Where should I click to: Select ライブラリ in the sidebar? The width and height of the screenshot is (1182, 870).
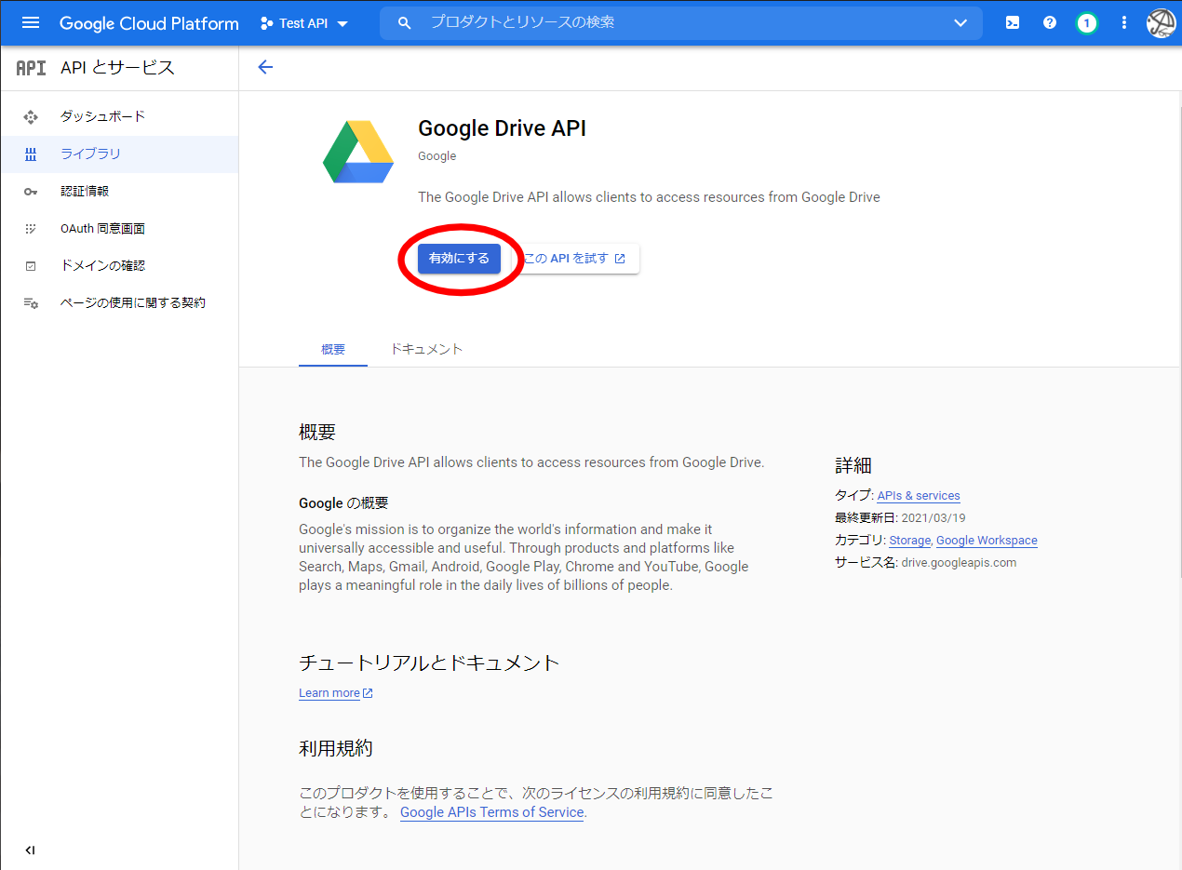pyautogui.click(x=119, y=154)
